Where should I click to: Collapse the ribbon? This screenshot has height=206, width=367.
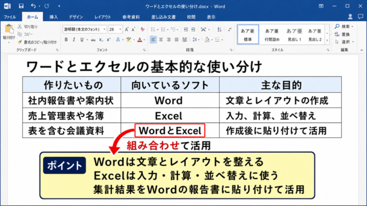(x=362, y=50)
